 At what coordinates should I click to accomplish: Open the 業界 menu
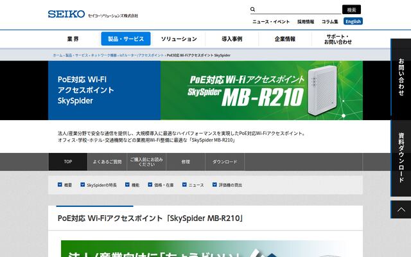point(73,39)
